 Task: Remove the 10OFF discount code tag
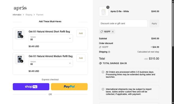pyautogui.click(x=113, y=32)
